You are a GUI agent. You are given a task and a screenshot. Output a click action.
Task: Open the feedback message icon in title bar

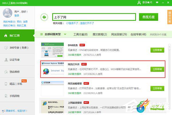tap(157, 2)
